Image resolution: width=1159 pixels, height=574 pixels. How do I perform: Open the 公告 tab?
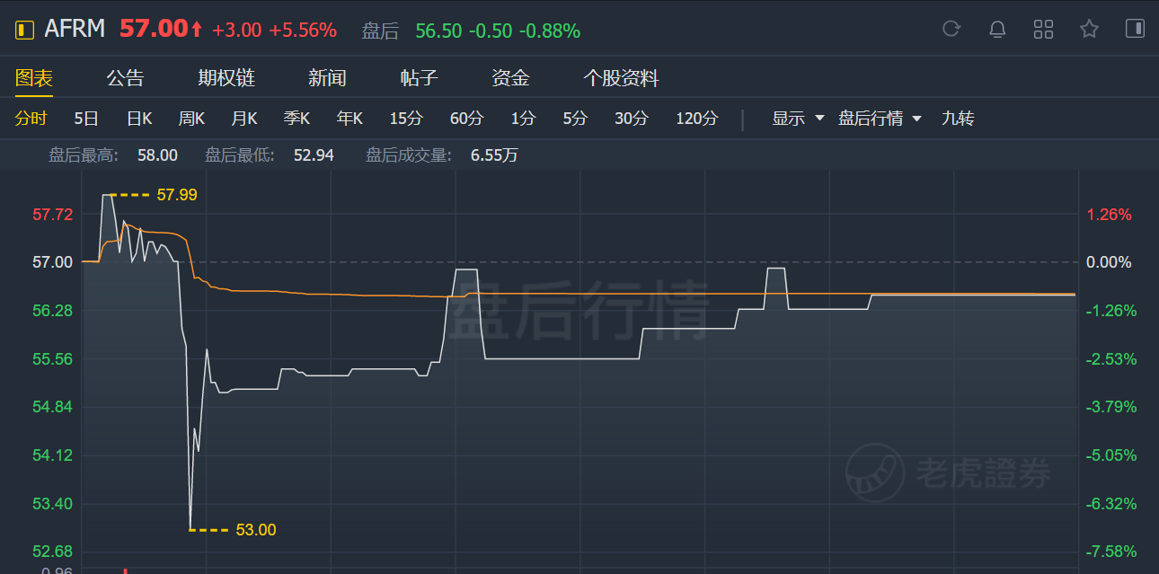[x=125, y=78]
